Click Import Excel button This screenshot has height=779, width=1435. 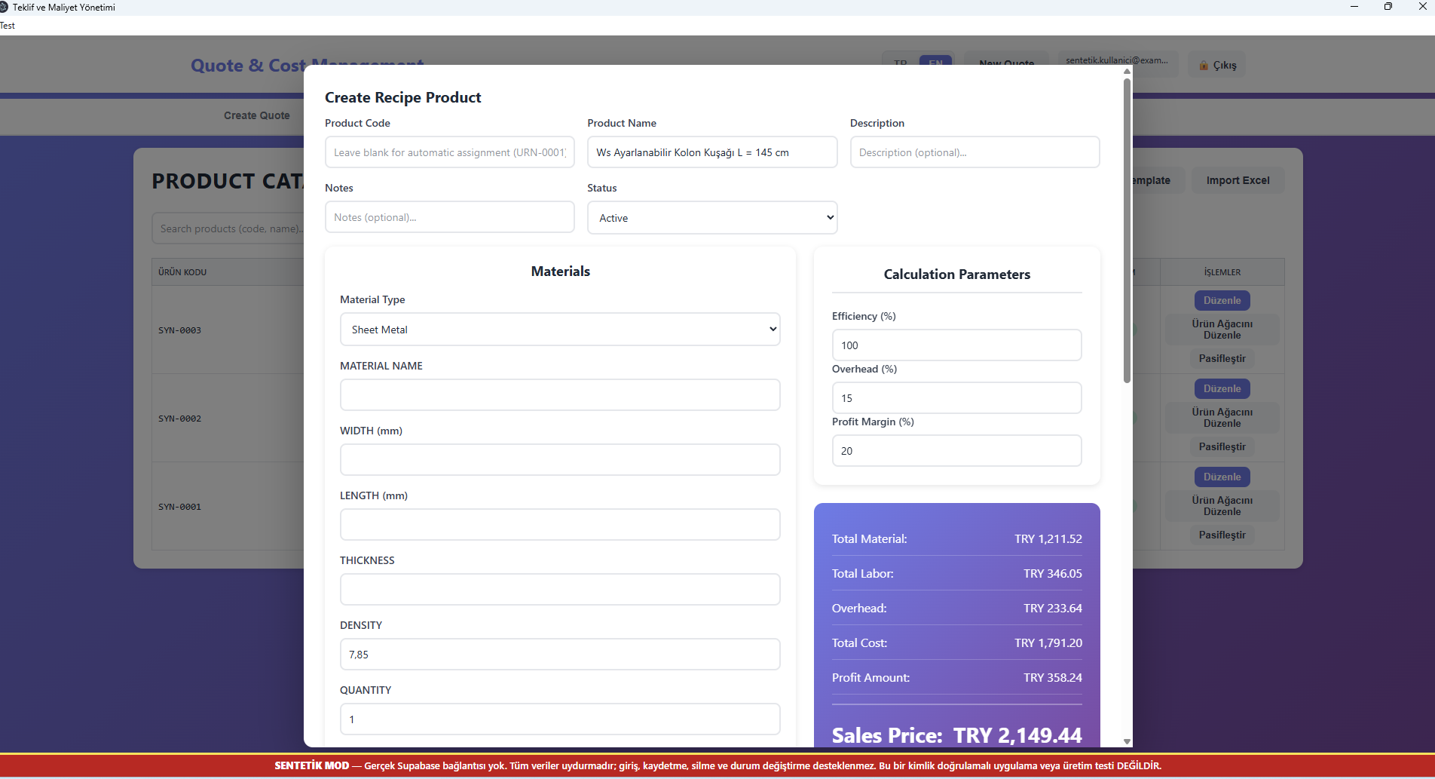[x=1238, y=180]
